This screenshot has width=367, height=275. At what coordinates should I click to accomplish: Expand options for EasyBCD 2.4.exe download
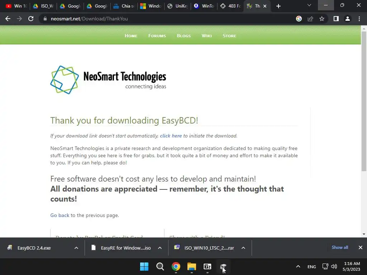(x=76, y=248)
